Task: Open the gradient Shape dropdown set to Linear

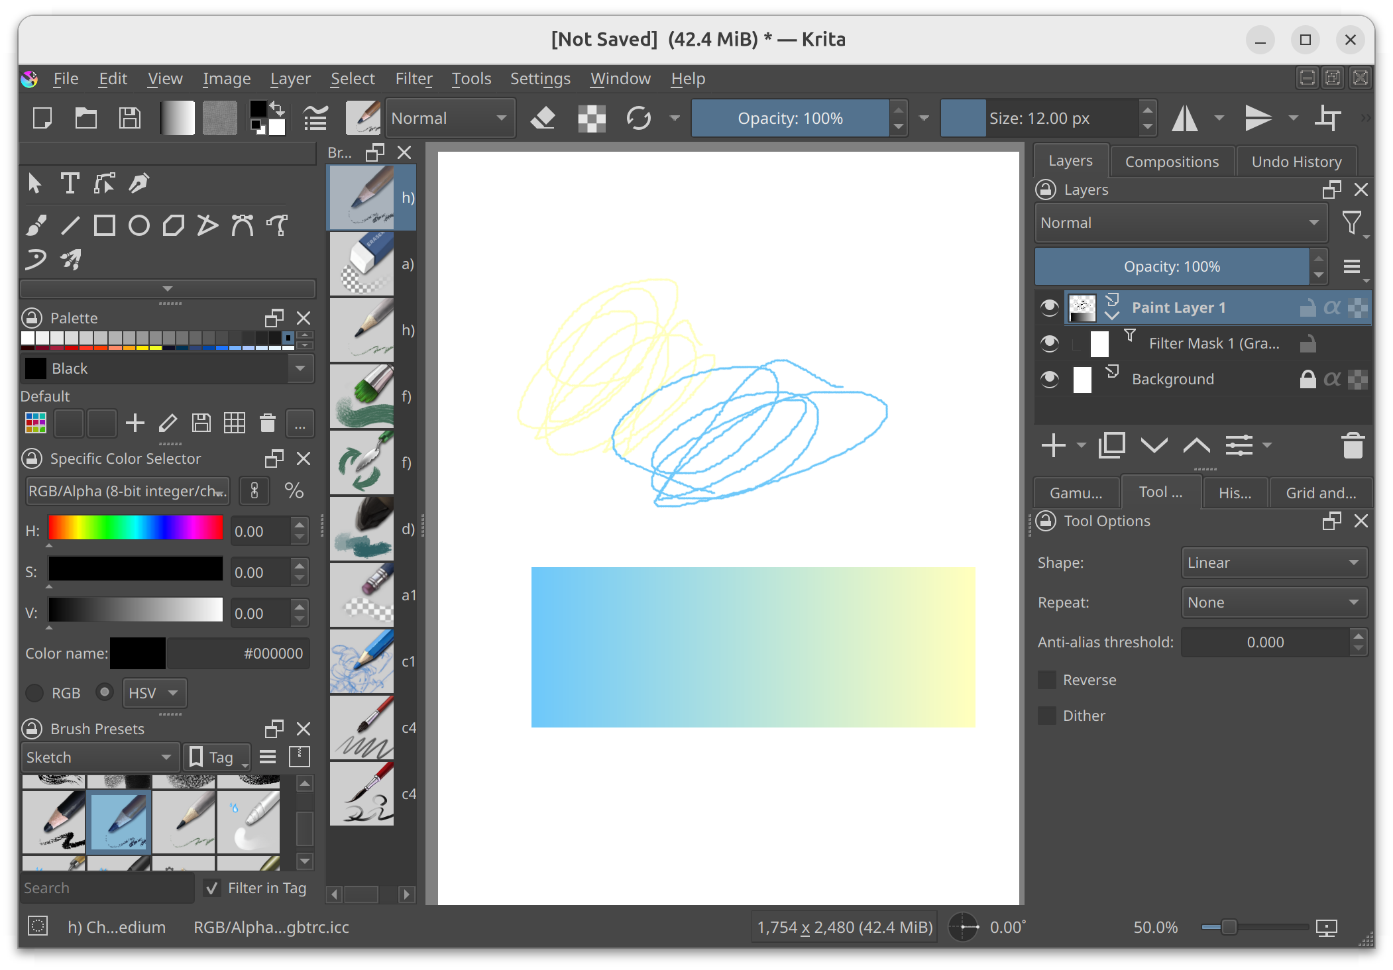Action: coord(1273,563)
